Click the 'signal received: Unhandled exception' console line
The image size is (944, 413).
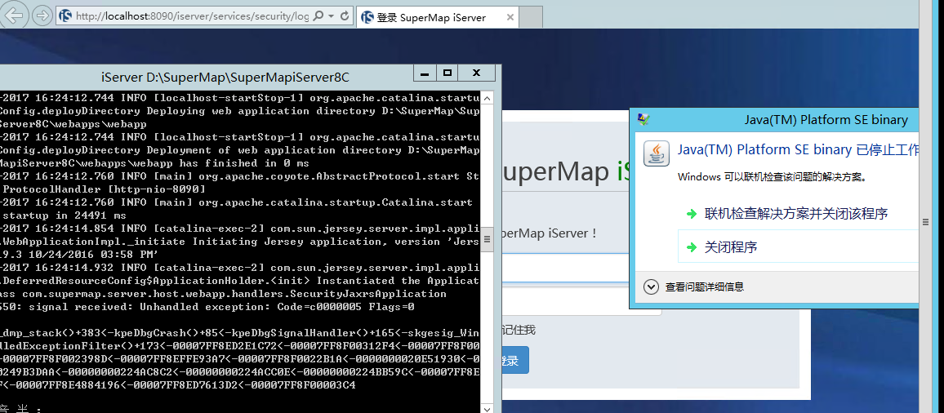click(x=207, y=307)
